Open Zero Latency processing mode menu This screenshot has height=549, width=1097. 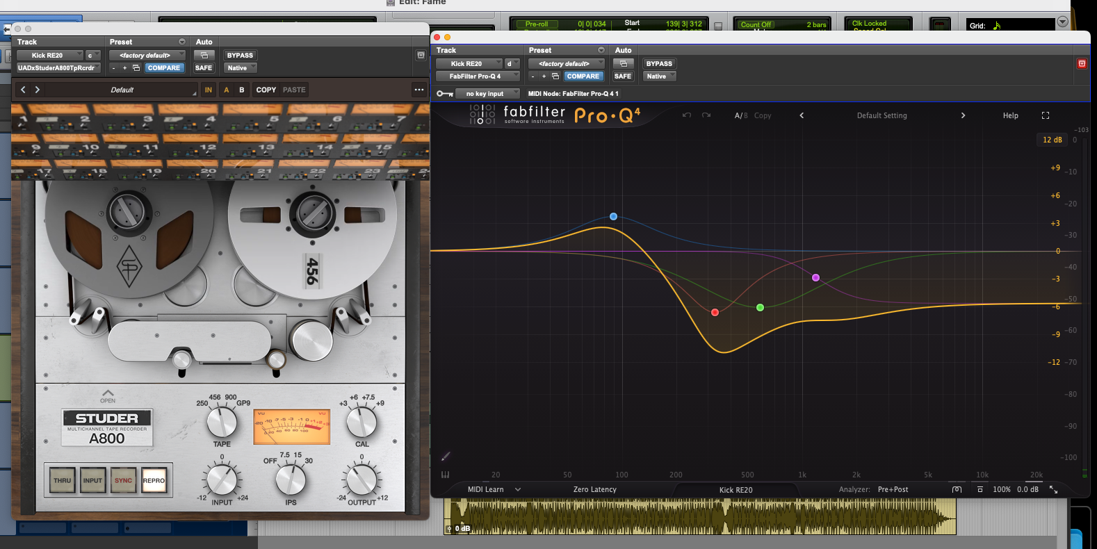(x=594, y=489)
